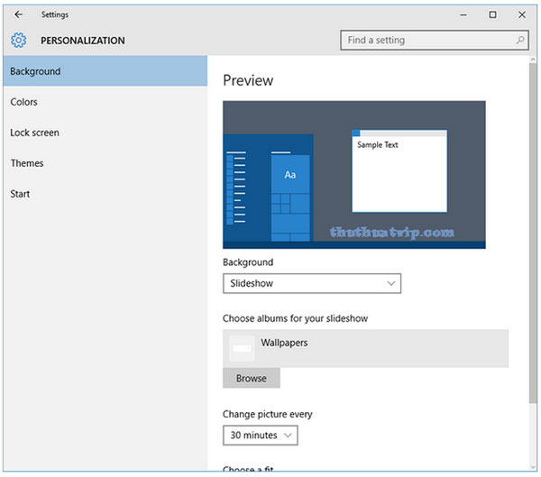Open the '30 minutes' change picture dropdown
This screenshot has width=541, height=477.
260,436
